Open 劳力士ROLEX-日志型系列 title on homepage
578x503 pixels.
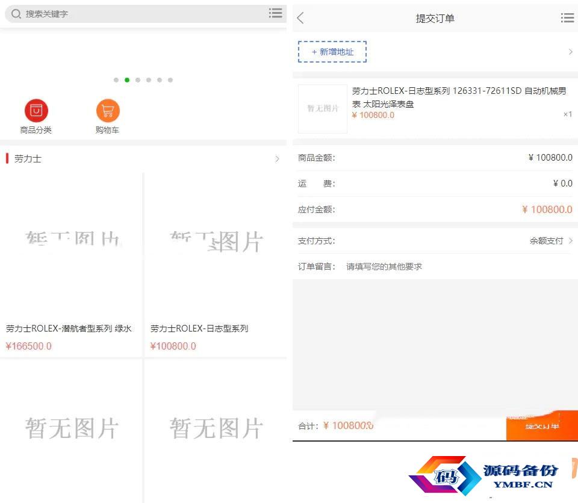(199, 329)
